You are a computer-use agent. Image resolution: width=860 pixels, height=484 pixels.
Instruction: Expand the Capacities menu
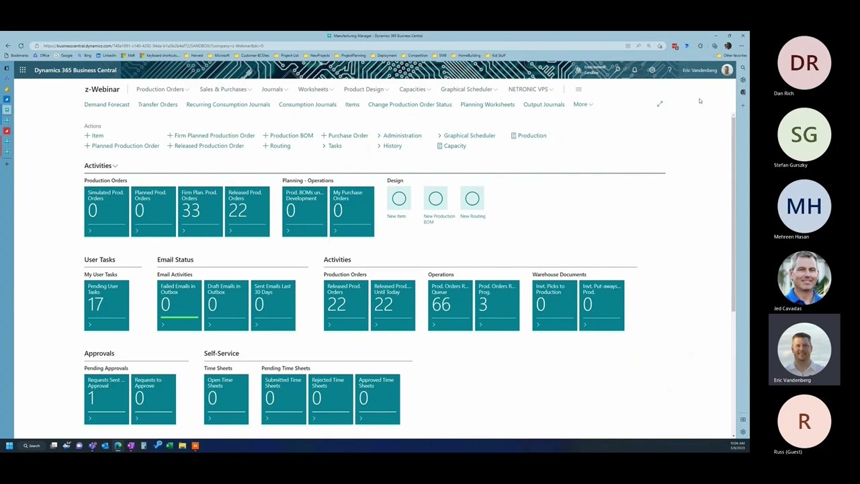click(415, 89)
